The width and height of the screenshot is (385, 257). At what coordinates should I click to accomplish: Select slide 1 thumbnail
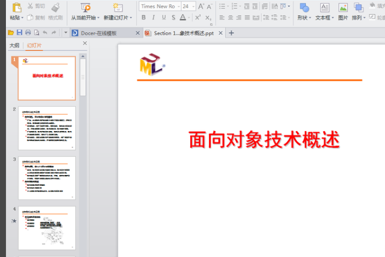(47, 78)
